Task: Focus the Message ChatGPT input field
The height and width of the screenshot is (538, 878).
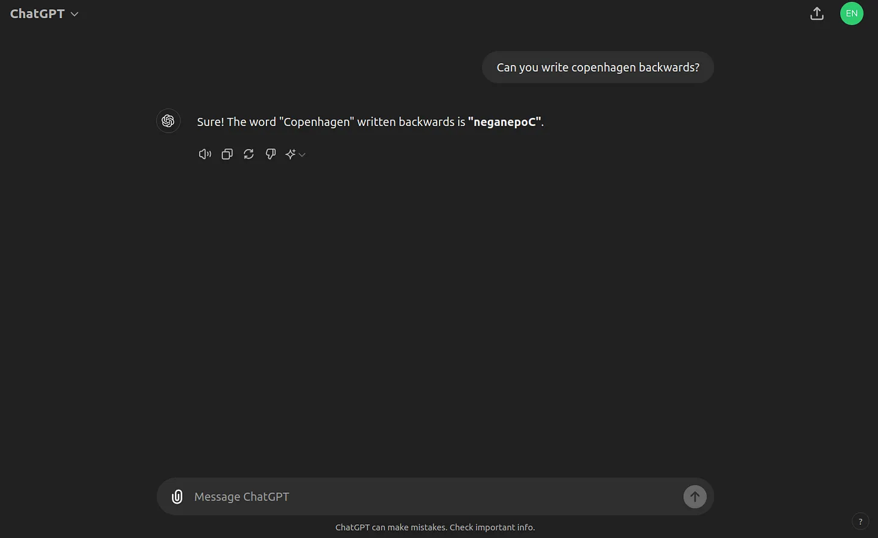Action: coord(434,496)
